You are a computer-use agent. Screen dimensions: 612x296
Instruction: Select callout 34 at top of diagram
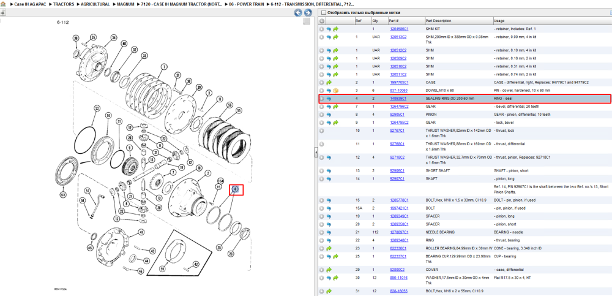tap(114, 39)
